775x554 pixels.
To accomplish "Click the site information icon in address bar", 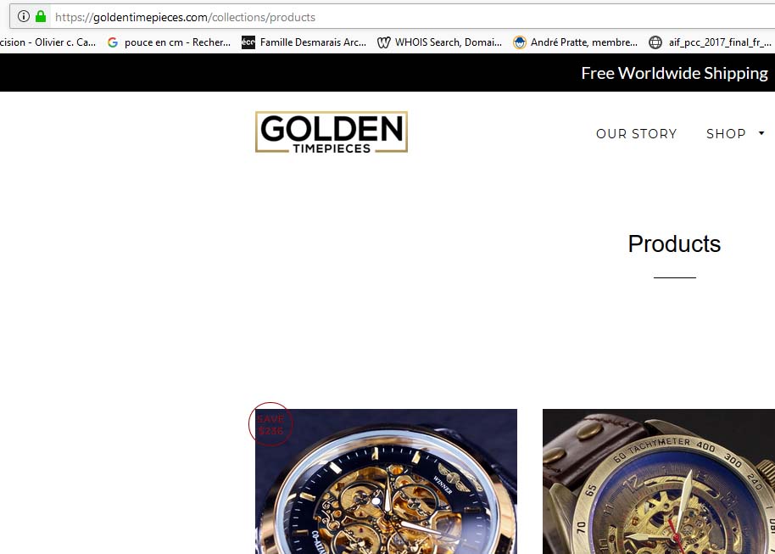I will click(x=23, y=16).
